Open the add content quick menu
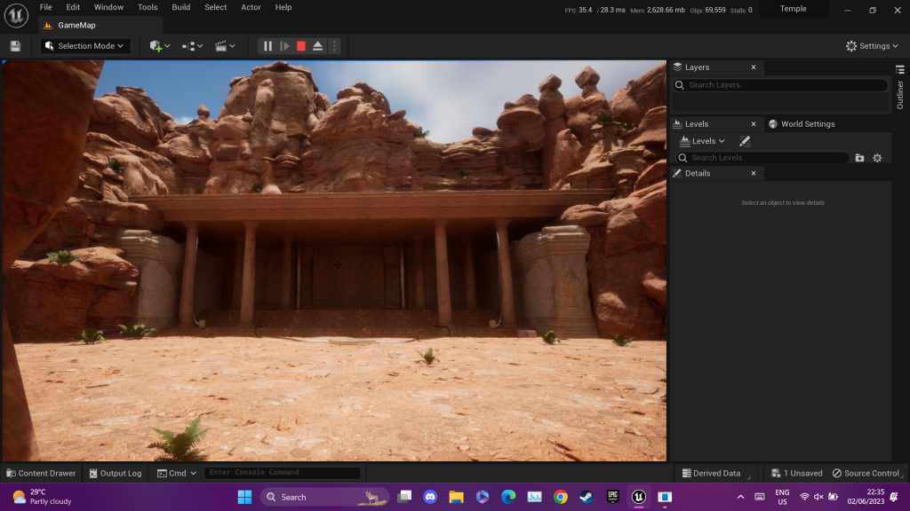 pyautogui.click(x=160, y=46)
